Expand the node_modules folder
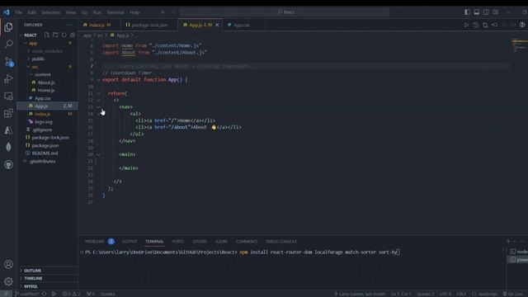Viewport: 528px width, 297px height. pos(29,51)
